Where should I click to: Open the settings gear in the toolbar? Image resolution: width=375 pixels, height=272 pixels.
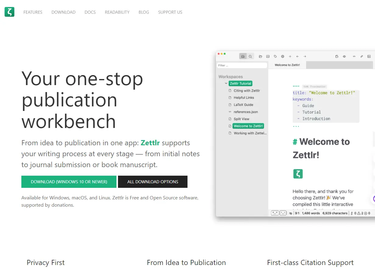tap(282, 56)
